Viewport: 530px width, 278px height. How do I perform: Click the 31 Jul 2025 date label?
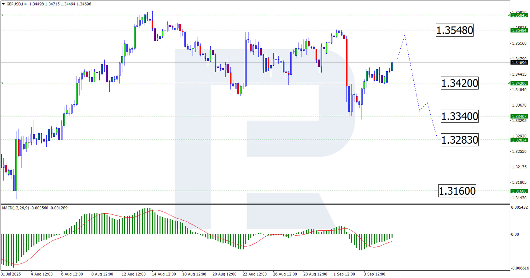click(x=11, y=274)
